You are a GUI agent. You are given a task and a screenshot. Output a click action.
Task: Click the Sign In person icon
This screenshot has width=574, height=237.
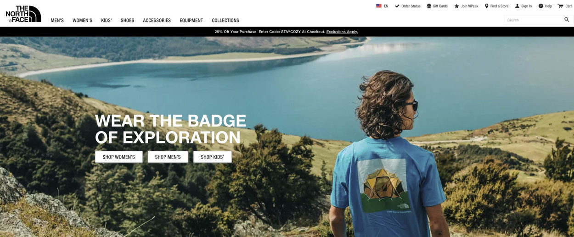[x=517, y=6]
